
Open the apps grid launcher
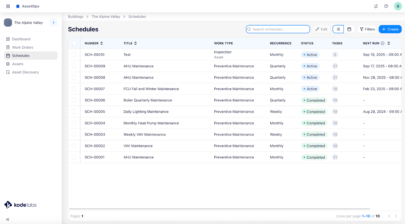[x=8, y=6]
